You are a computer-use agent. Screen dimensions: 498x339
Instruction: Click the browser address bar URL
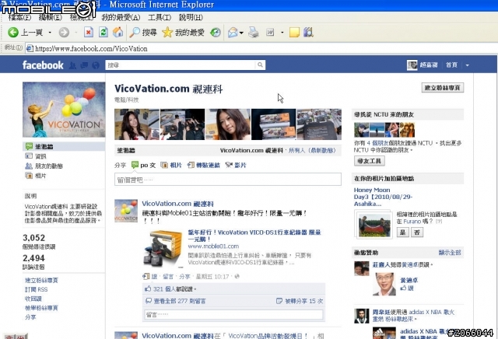tap(91, 48)
